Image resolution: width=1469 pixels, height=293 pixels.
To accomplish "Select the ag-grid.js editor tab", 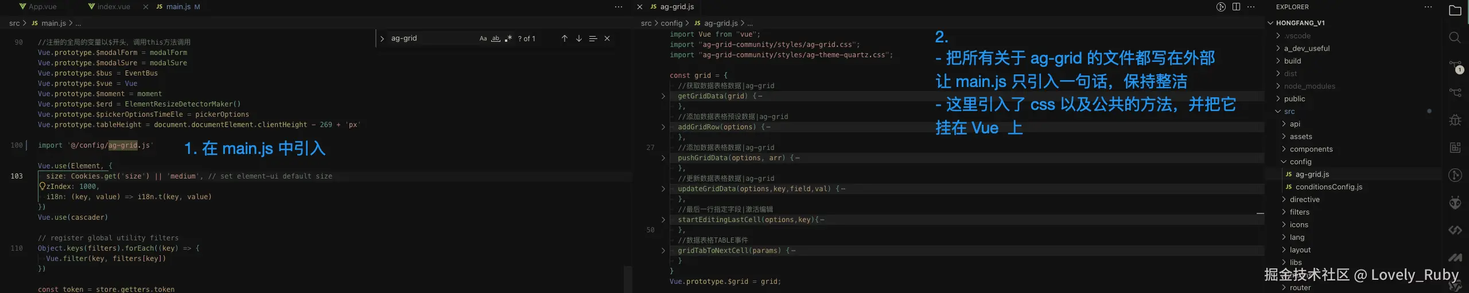I will [672, 7].
